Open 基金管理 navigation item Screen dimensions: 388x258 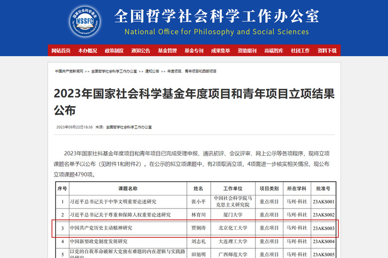(x=167, y=50)
